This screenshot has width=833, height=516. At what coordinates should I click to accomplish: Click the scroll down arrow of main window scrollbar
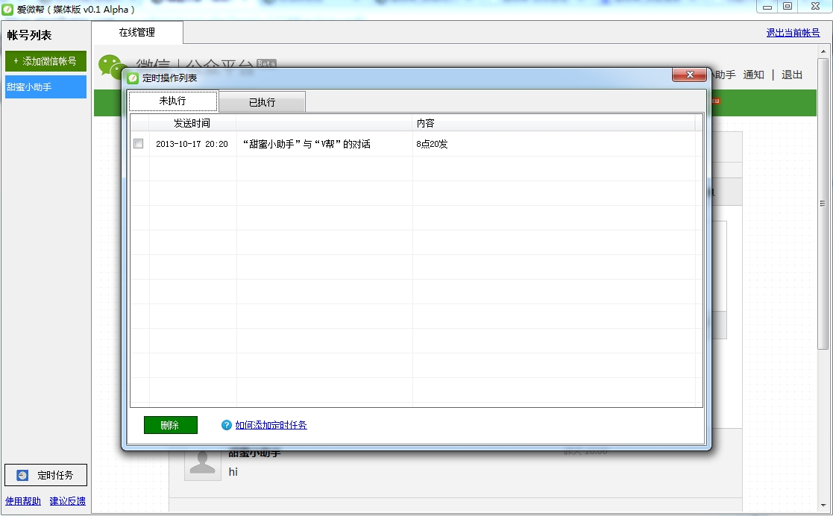pos(823,506)
